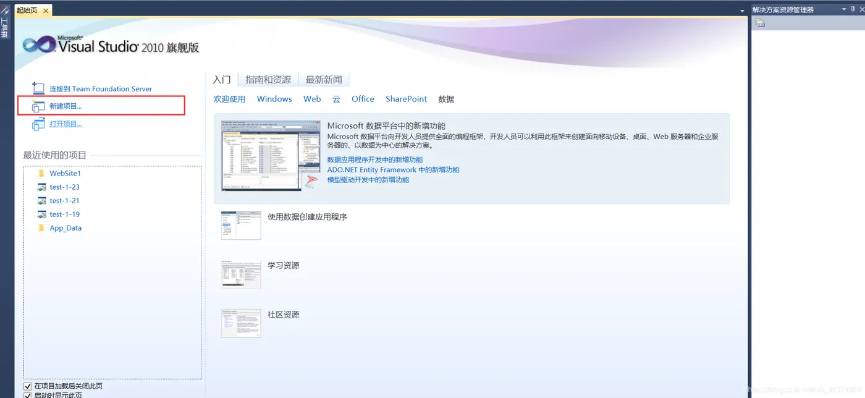865x398 pixels.
Task: Open the 数据 category
Action: 446,99
